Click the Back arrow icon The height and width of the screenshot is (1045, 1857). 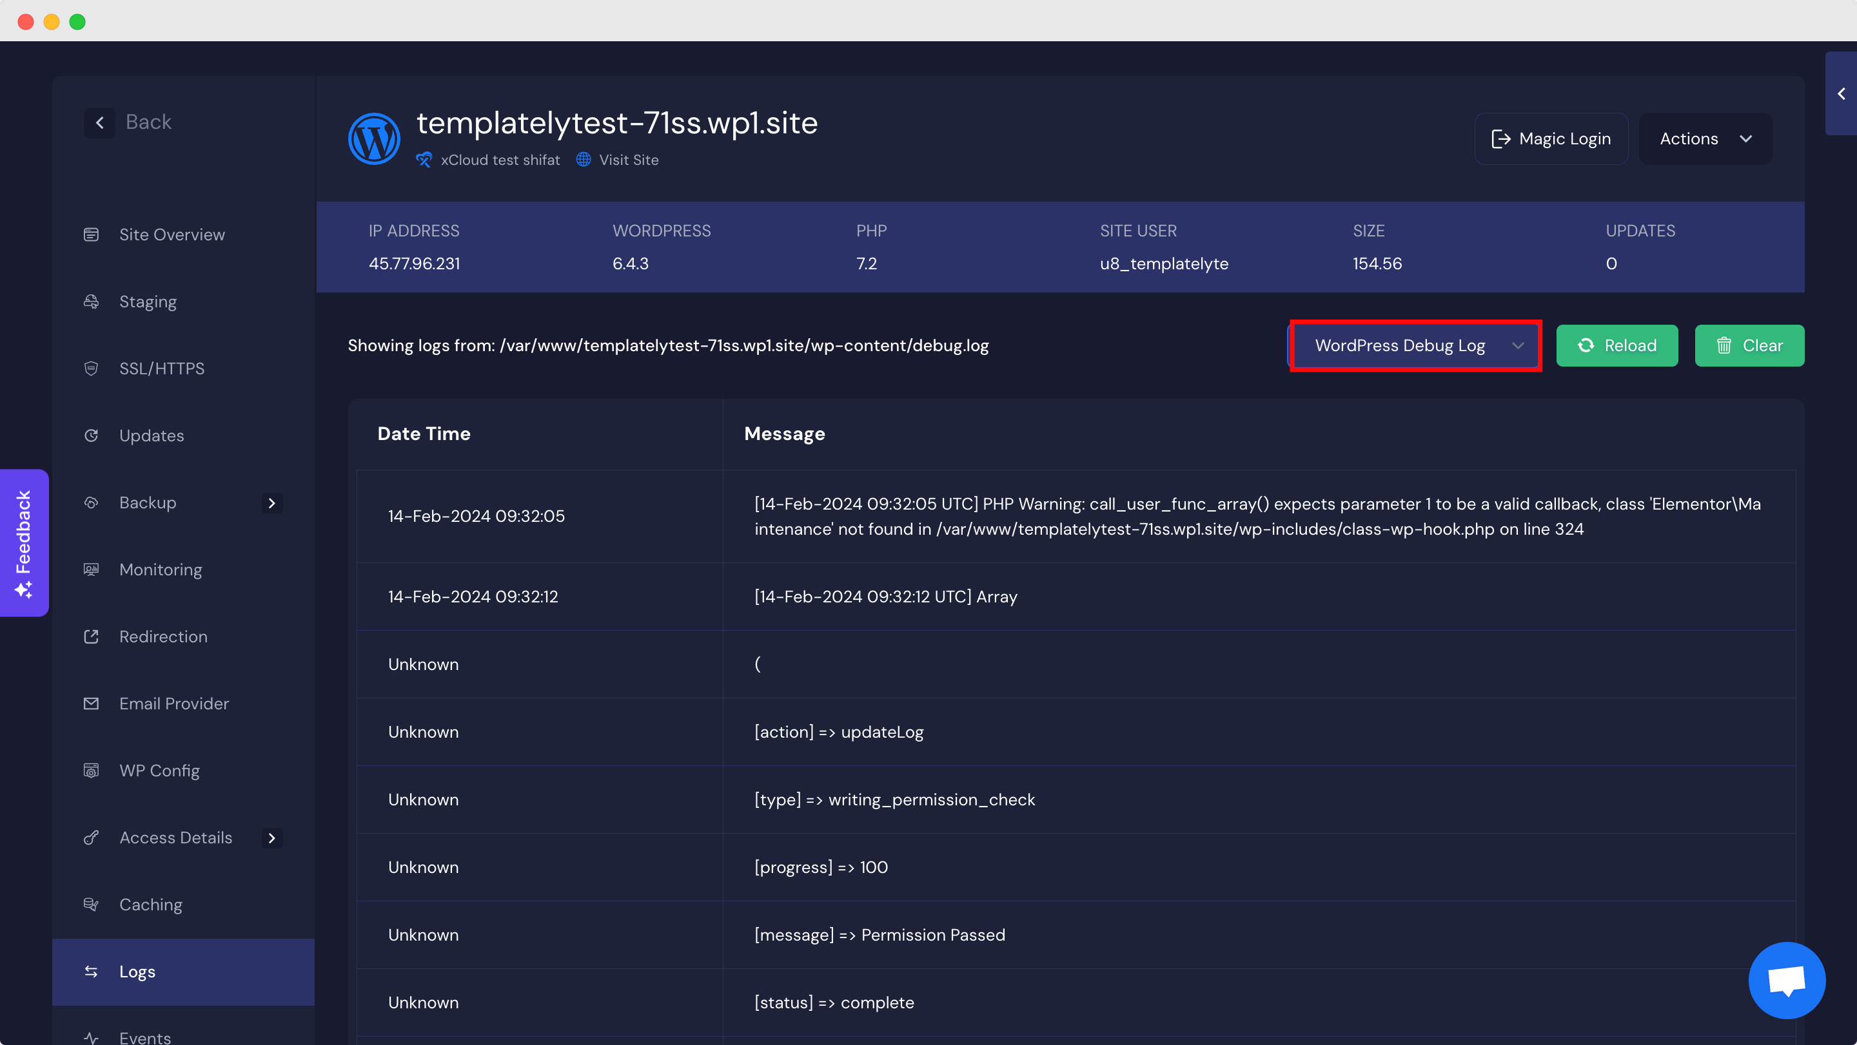point(99,122)
